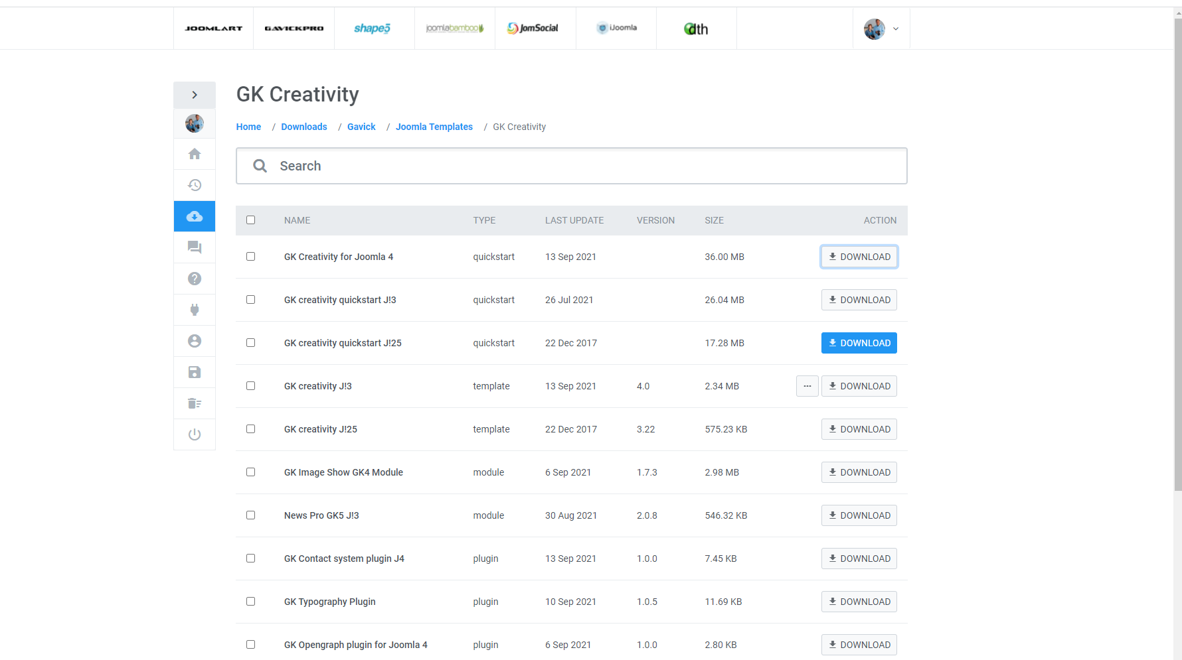This screenshot has width=1182, height=660.
Task: Follow the Joomla Templates breadcrumb link
Action: [434, 127]
